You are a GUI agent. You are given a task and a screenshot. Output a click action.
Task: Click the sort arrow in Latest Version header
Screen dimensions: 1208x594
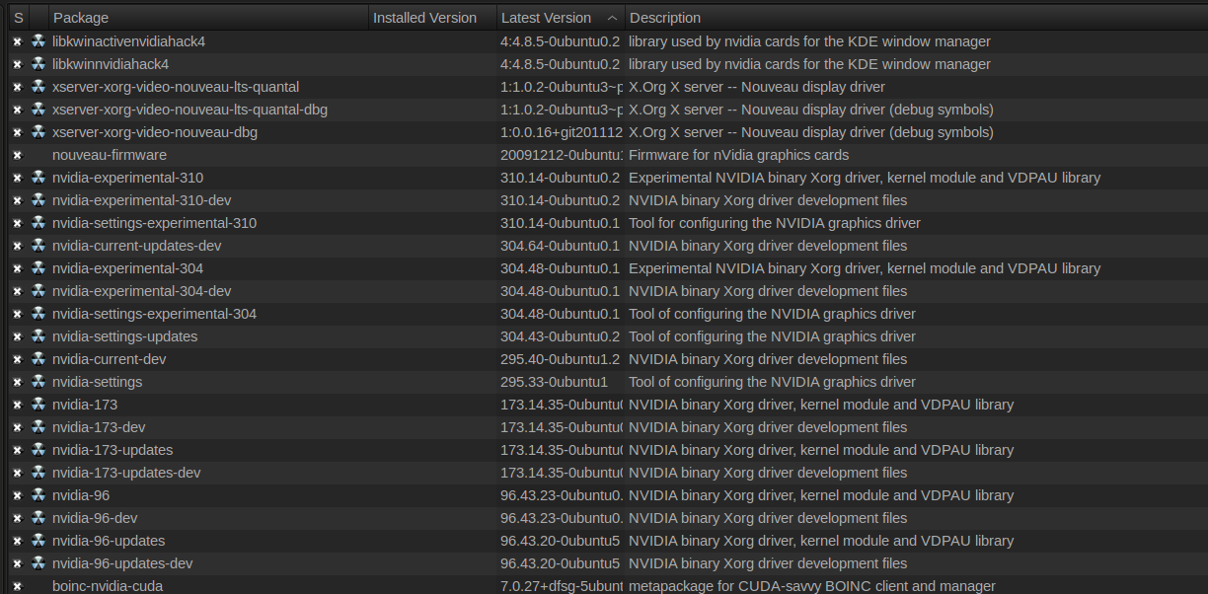click(x=612, y=18)
